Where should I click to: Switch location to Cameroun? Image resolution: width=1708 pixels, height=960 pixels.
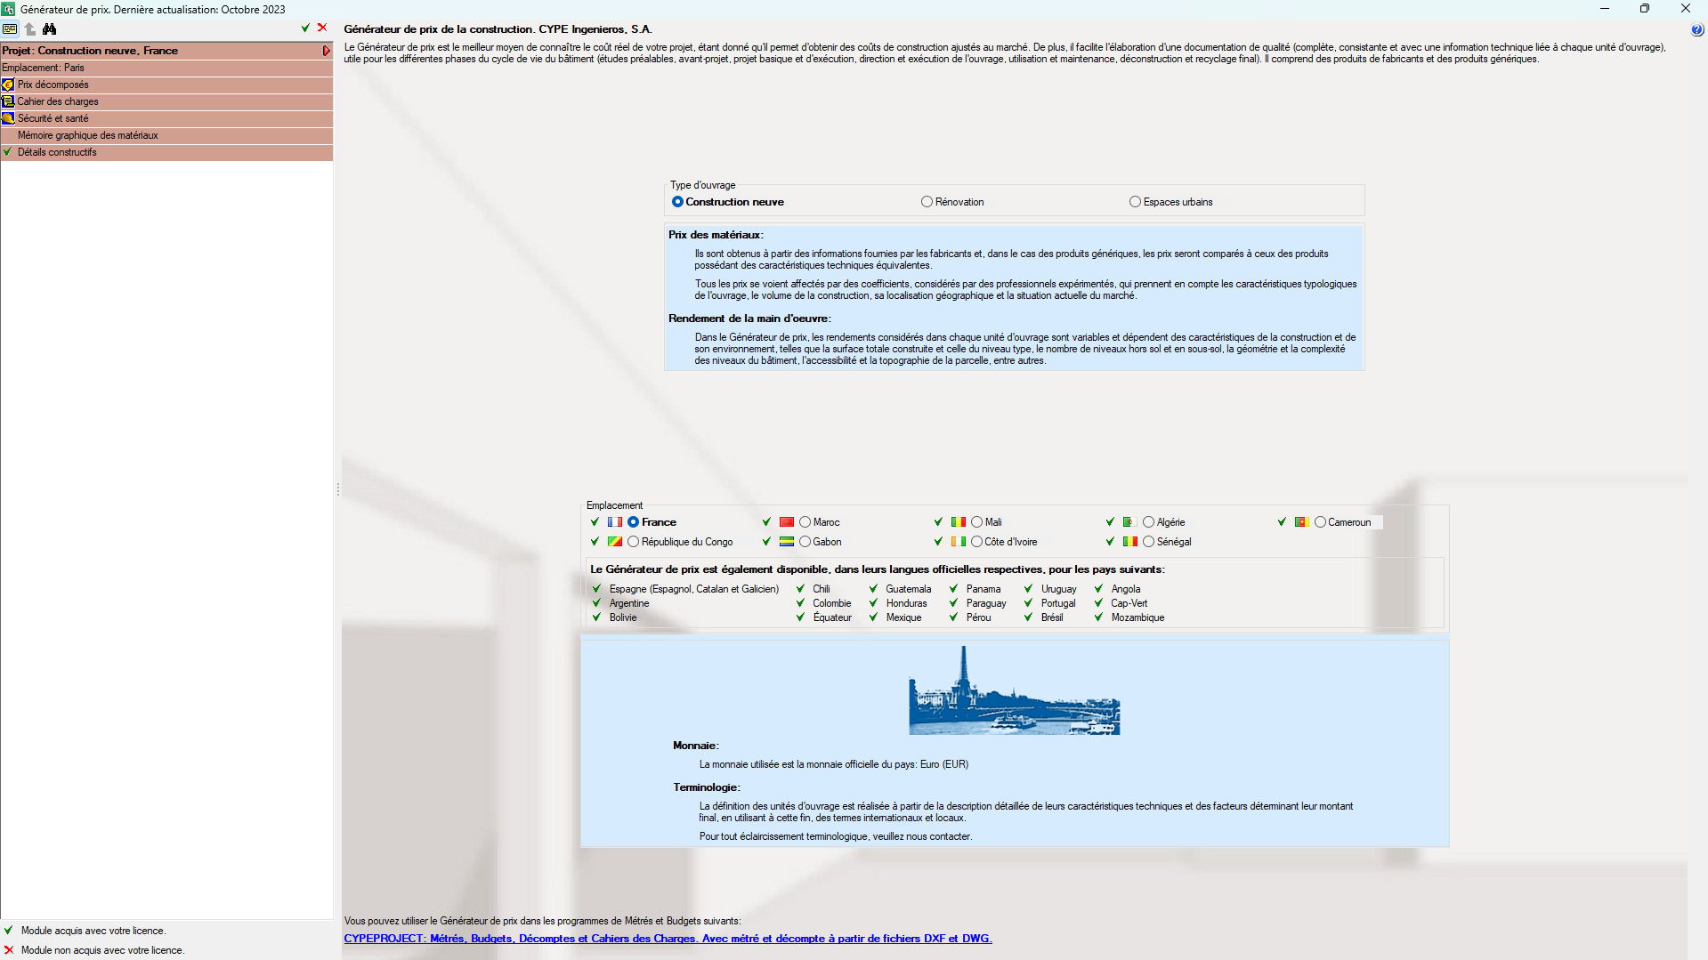pyautogui.click(x=1321, y=522)
